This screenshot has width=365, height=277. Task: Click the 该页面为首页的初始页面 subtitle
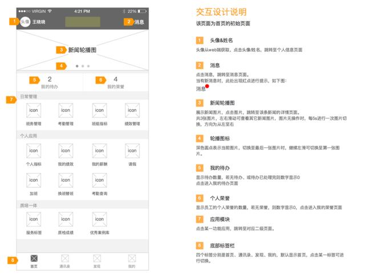pos(223,23)
